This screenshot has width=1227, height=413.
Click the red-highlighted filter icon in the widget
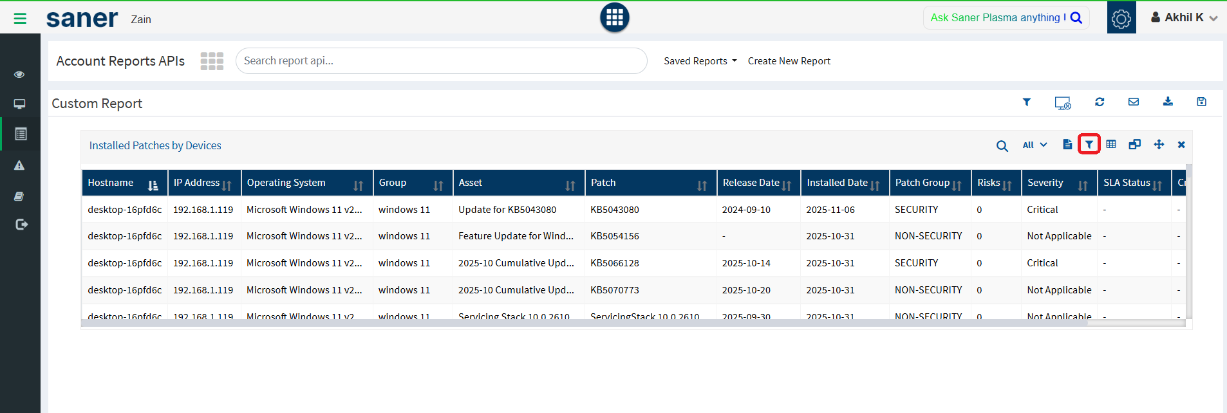[x=1089, y=144]
